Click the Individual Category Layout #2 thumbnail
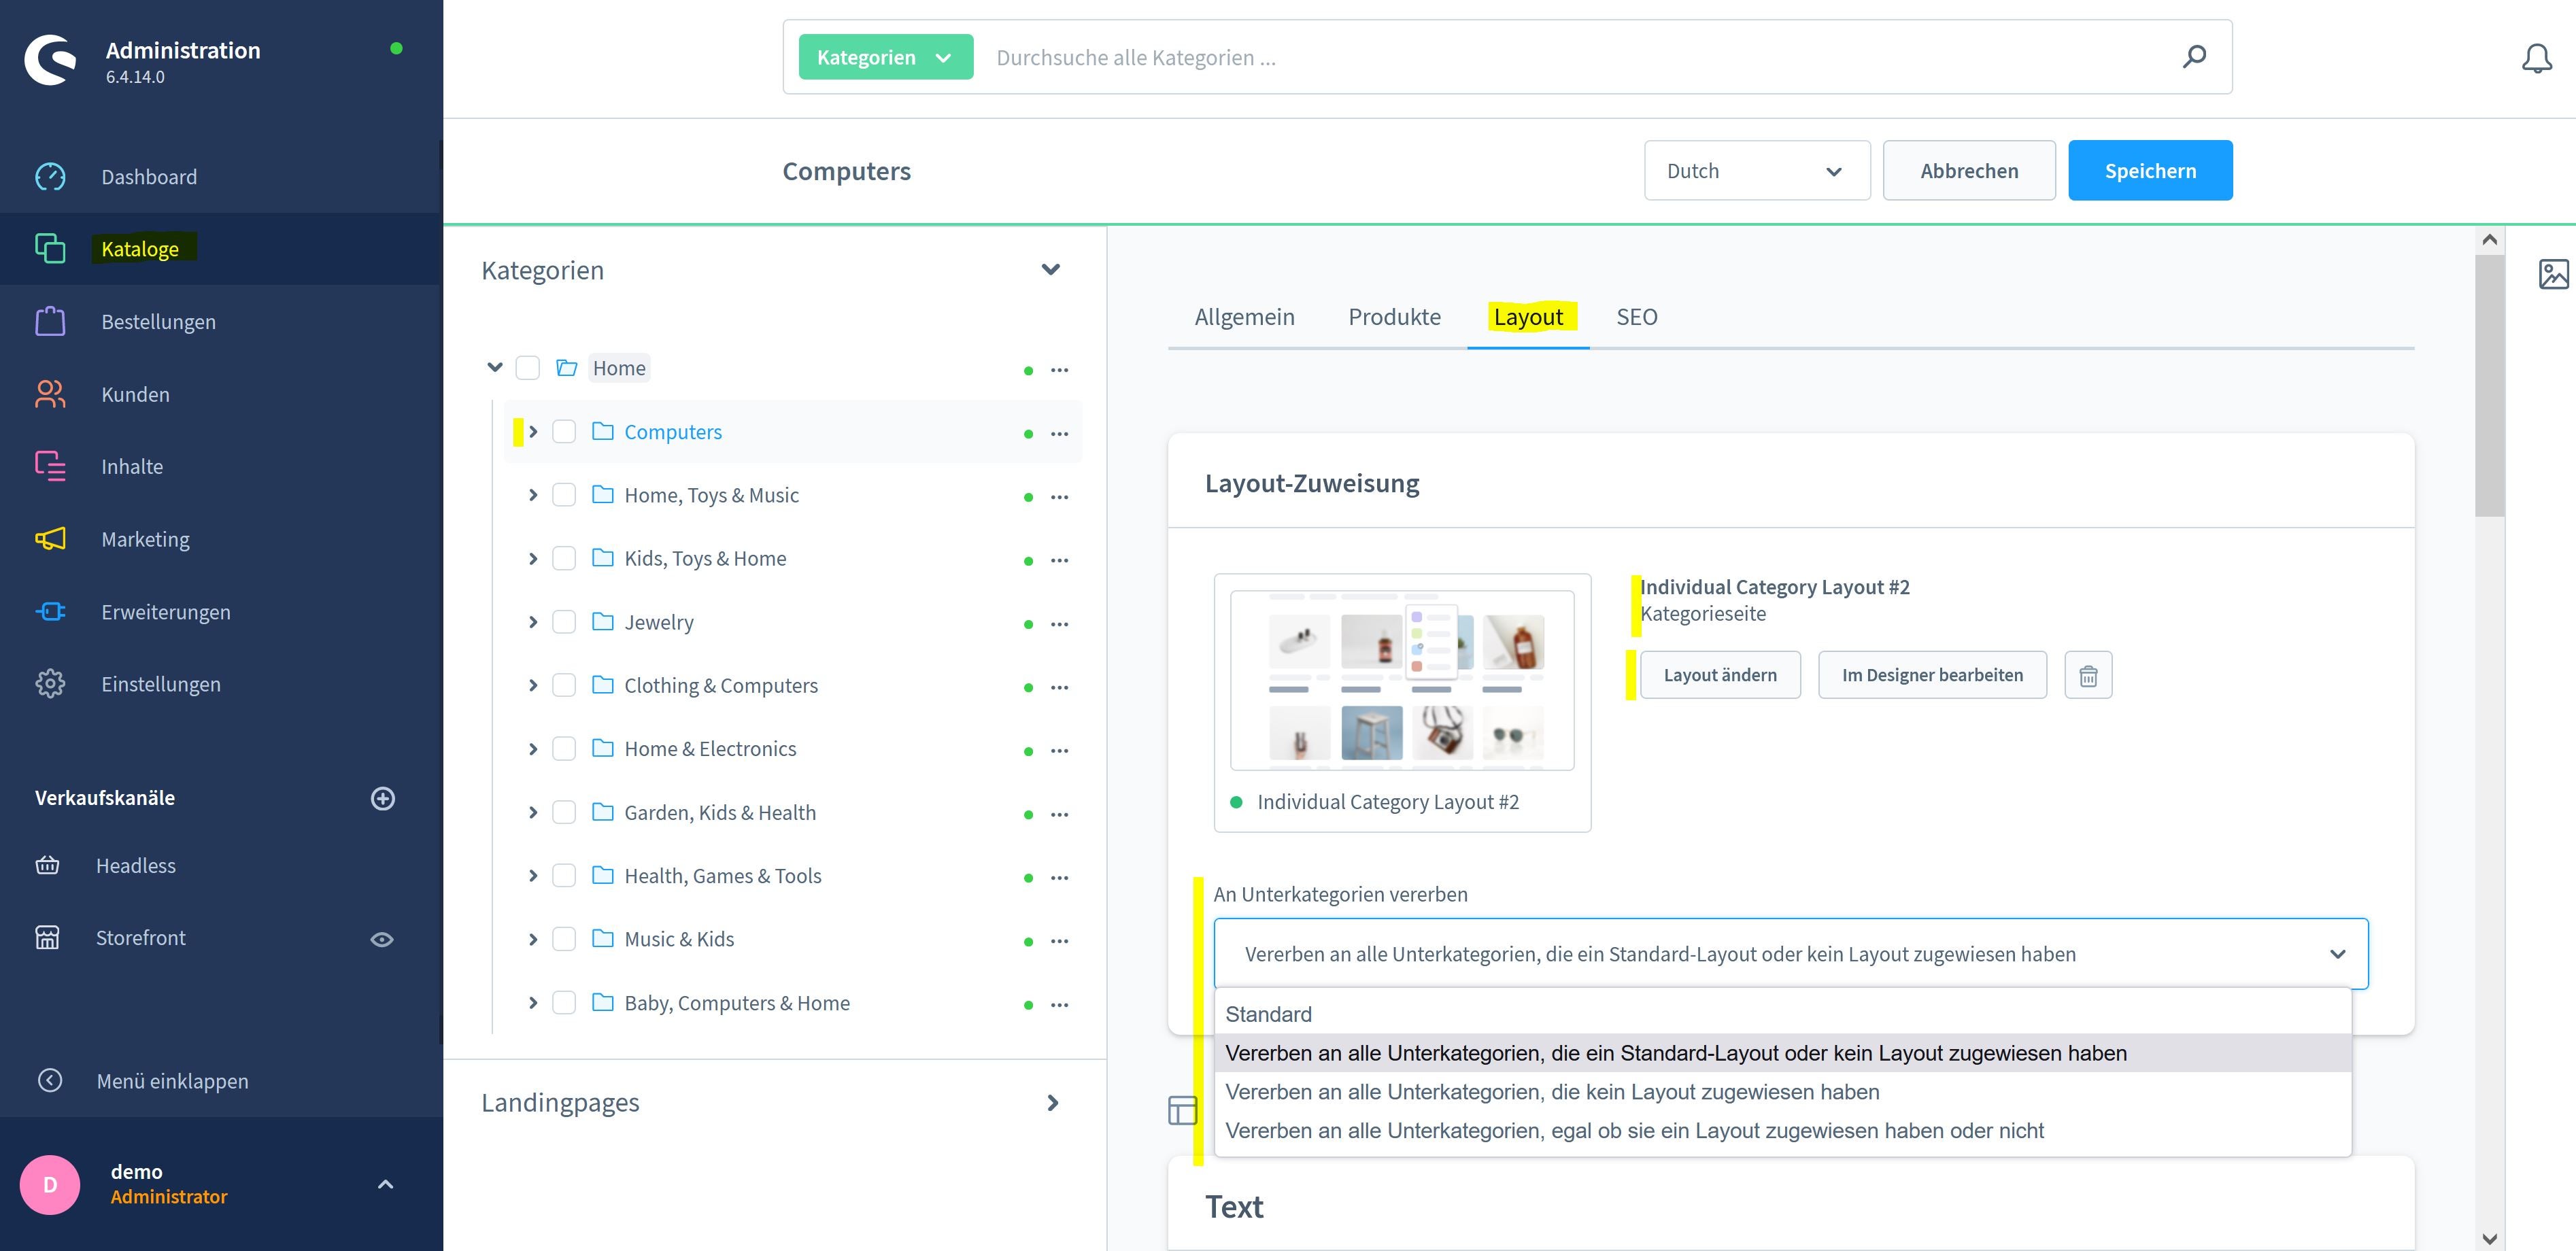The width and height of the screenshot is (2576, 1251). [x=1403, y=680]
